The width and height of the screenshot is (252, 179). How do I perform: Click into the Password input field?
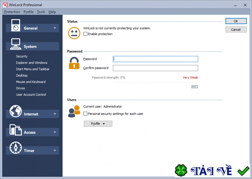point(155,59)
